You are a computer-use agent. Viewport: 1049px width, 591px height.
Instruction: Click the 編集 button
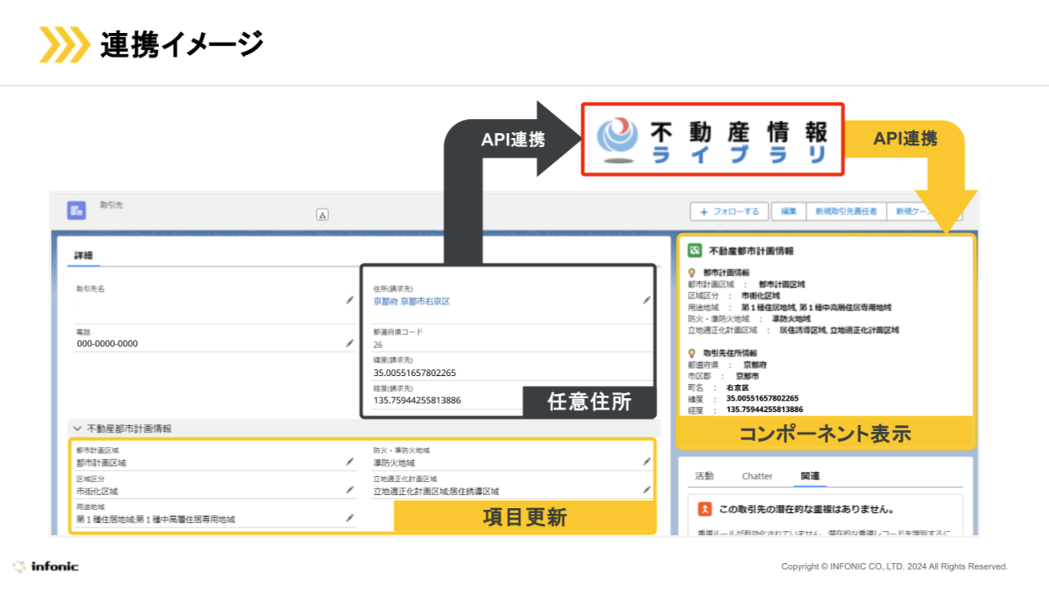(x=789, y=212)
